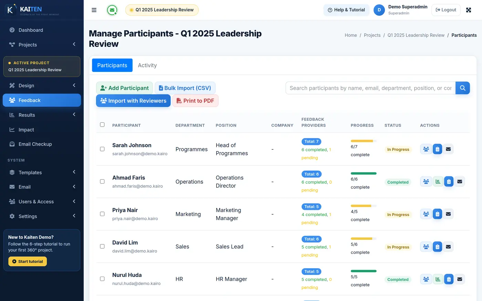Click the envelope icon in Nurul Huda's row
482x301 pixels.
460,279
